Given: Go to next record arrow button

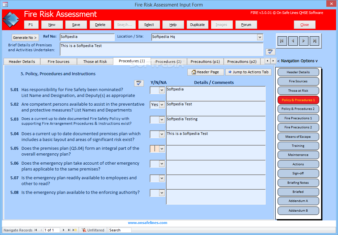Looking at the screenshot, I should (x=304, y=41).
